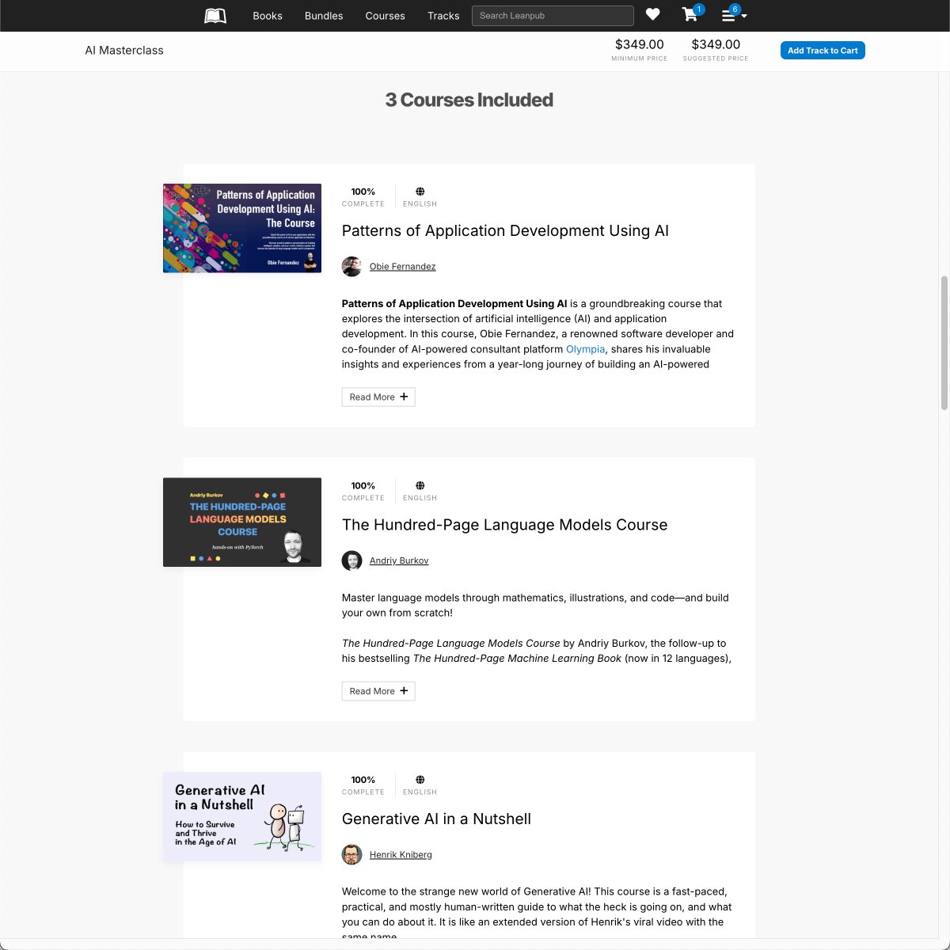This screenshot has width=950, height=950.
Task: Focus the Search Leanpub field
Action: 553,16
